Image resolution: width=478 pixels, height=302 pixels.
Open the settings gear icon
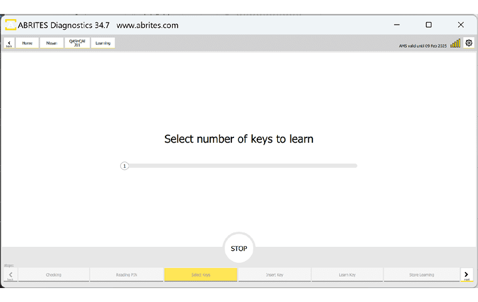[469, 43]
